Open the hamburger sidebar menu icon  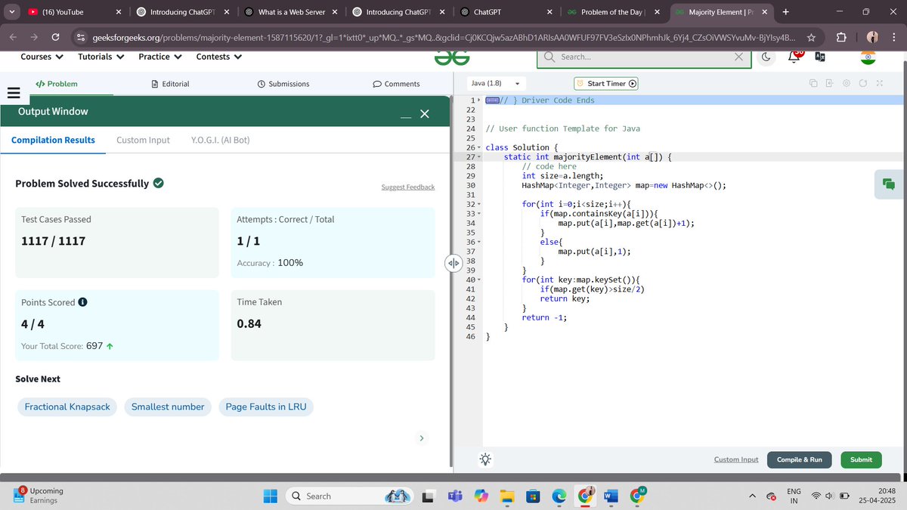12,93
